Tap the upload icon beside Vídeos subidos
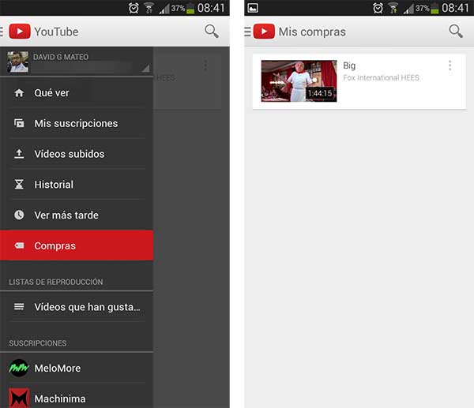The image size is (474, 408). coord(19,154)
